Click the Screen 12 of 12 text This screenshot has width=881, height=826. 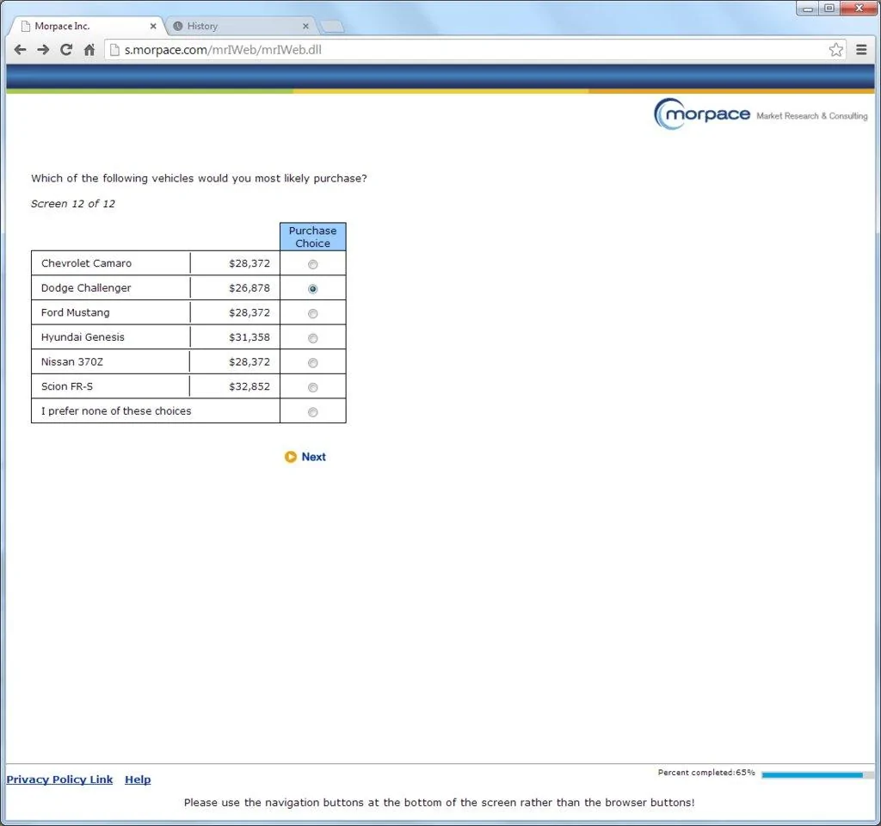point(73,203)
